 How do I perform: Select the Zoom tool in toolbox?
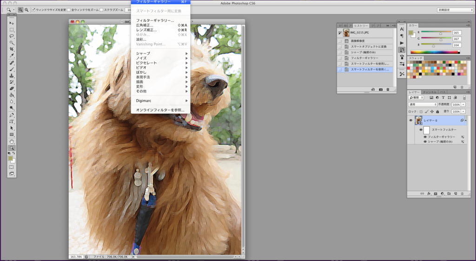tap(12, 148)
